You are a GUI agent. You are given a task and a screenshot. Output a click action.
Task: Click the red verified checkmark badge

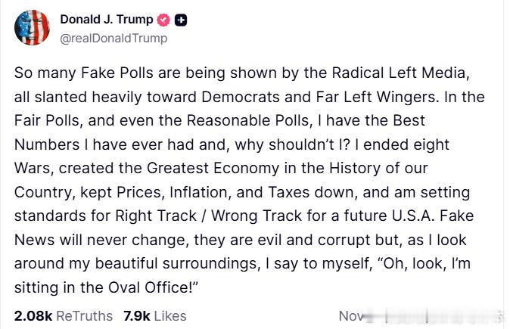pyautogui.click(x=164, y=20)
